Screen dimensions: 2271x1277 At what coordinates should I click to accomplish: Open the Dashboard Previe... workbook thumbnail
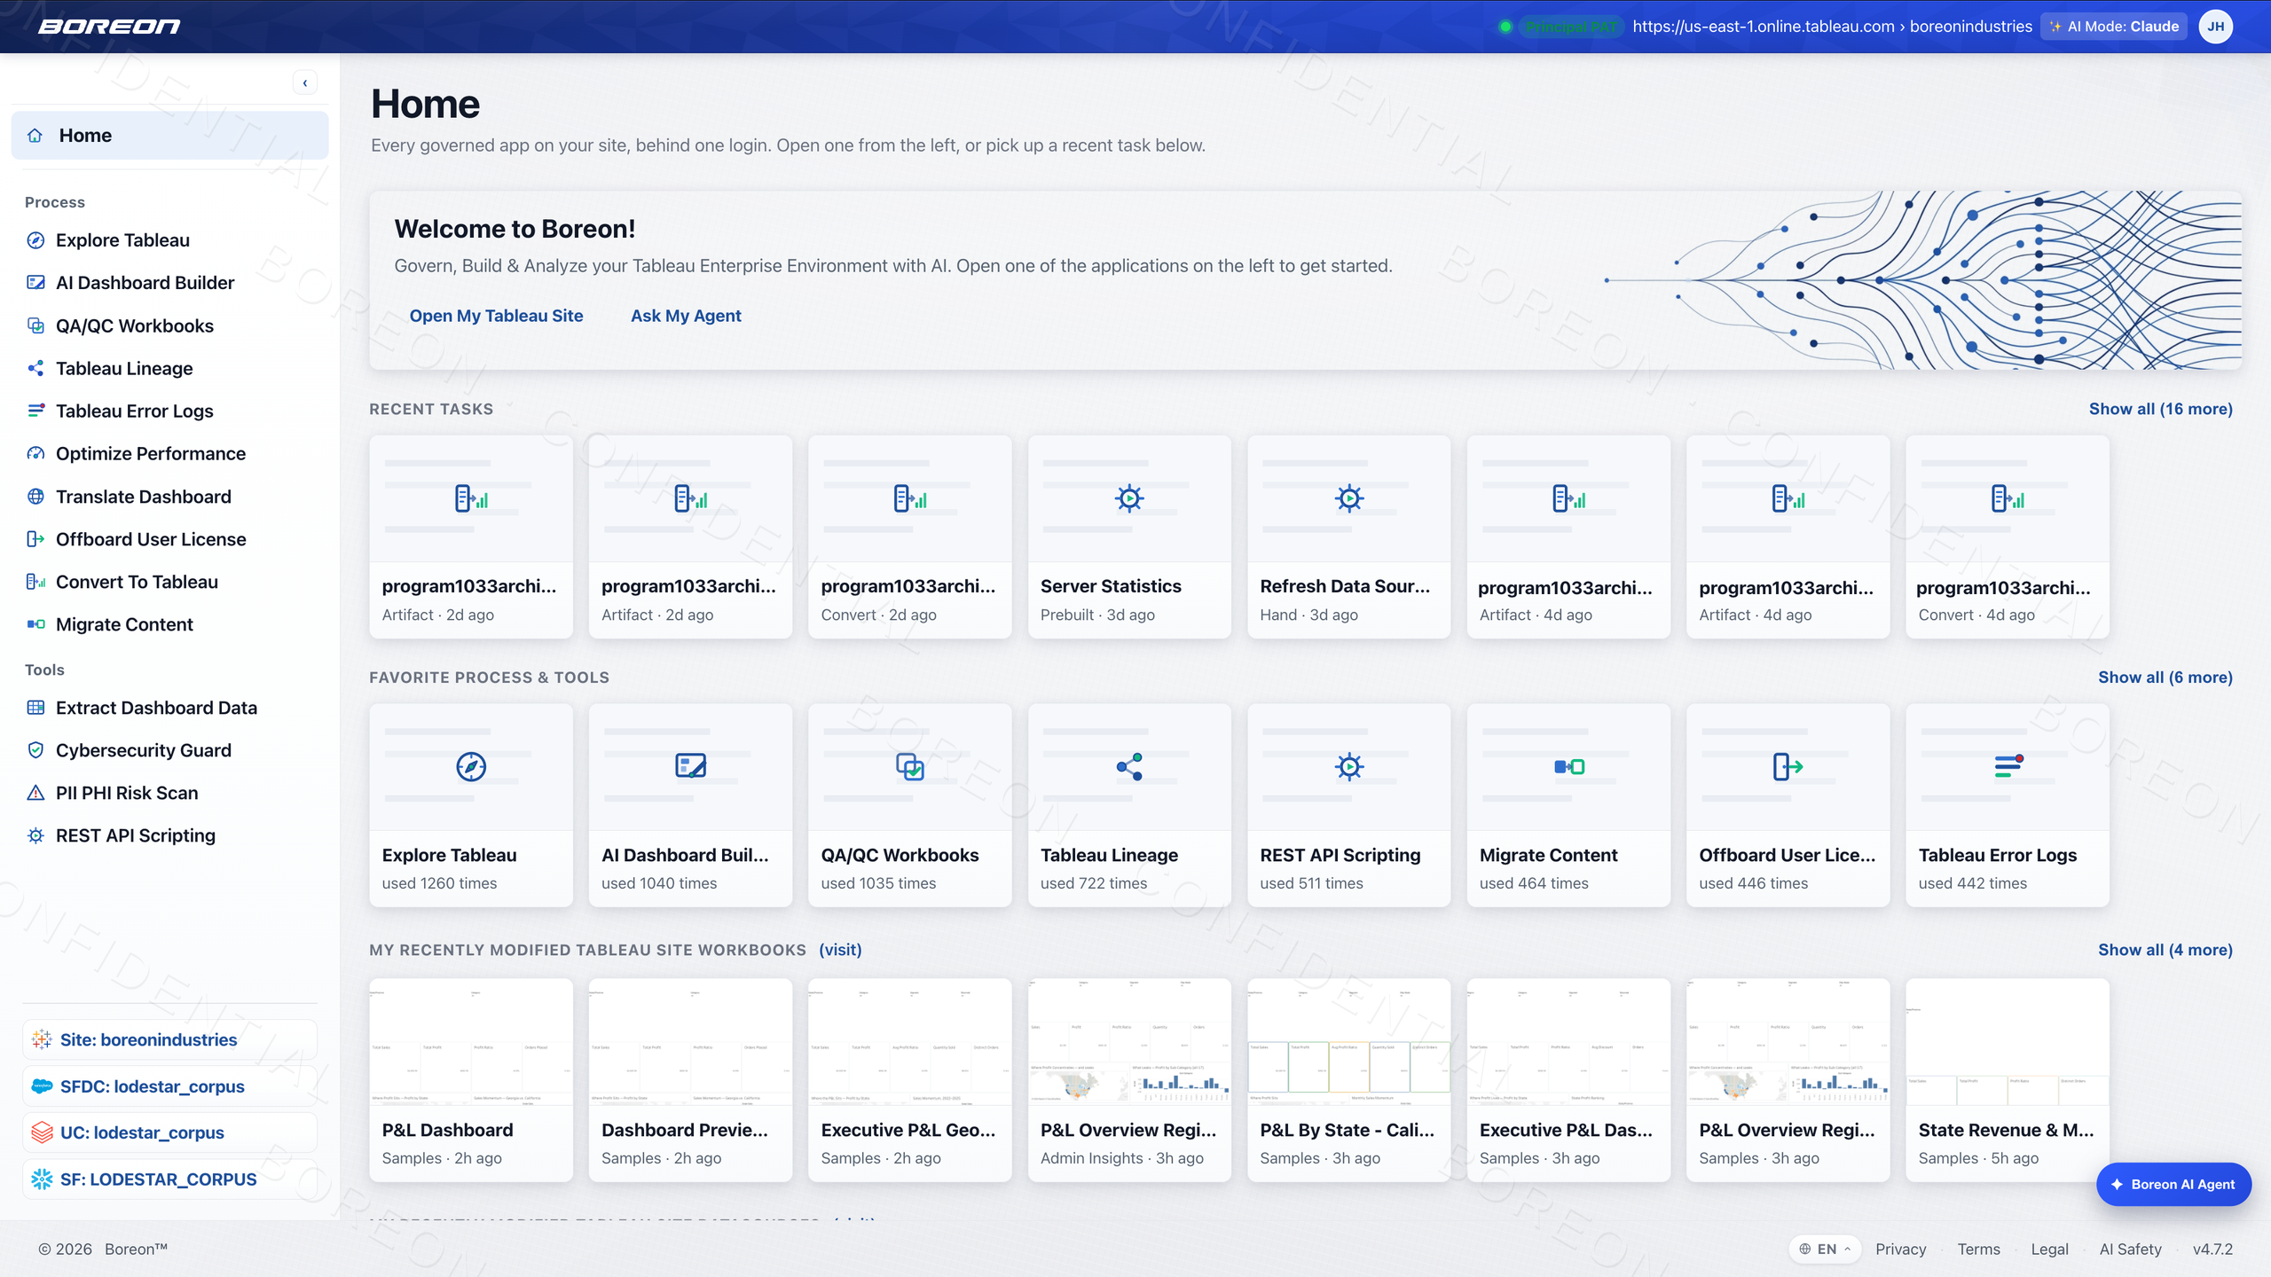pos(690,1042)
